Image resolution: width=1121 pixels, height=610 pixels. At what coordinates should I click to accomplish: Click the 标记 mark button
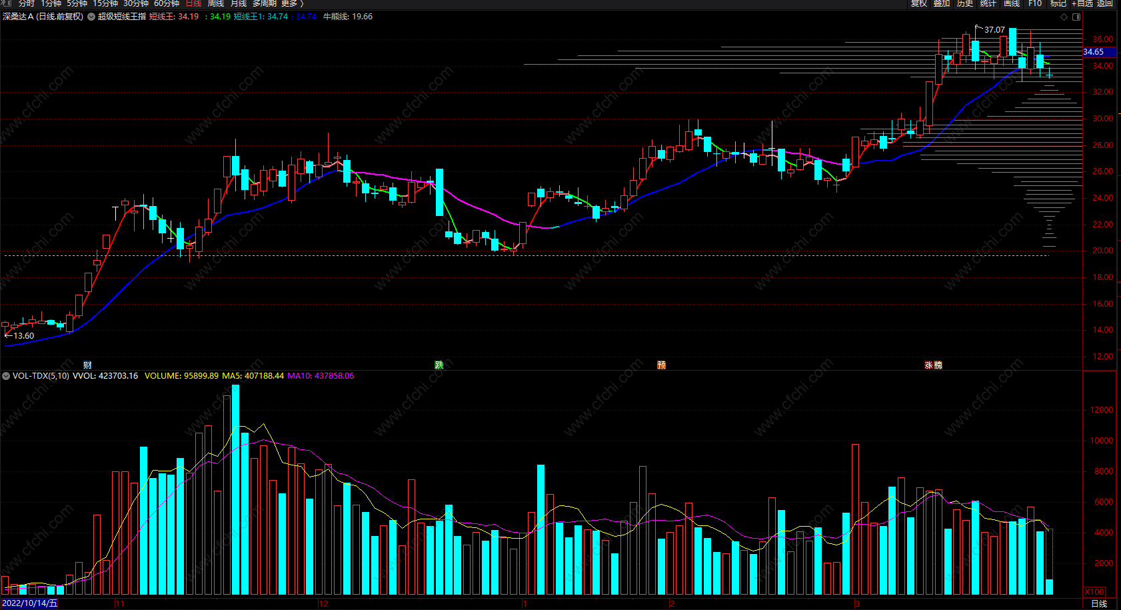pyautogui.click(x=1058, y=3)
